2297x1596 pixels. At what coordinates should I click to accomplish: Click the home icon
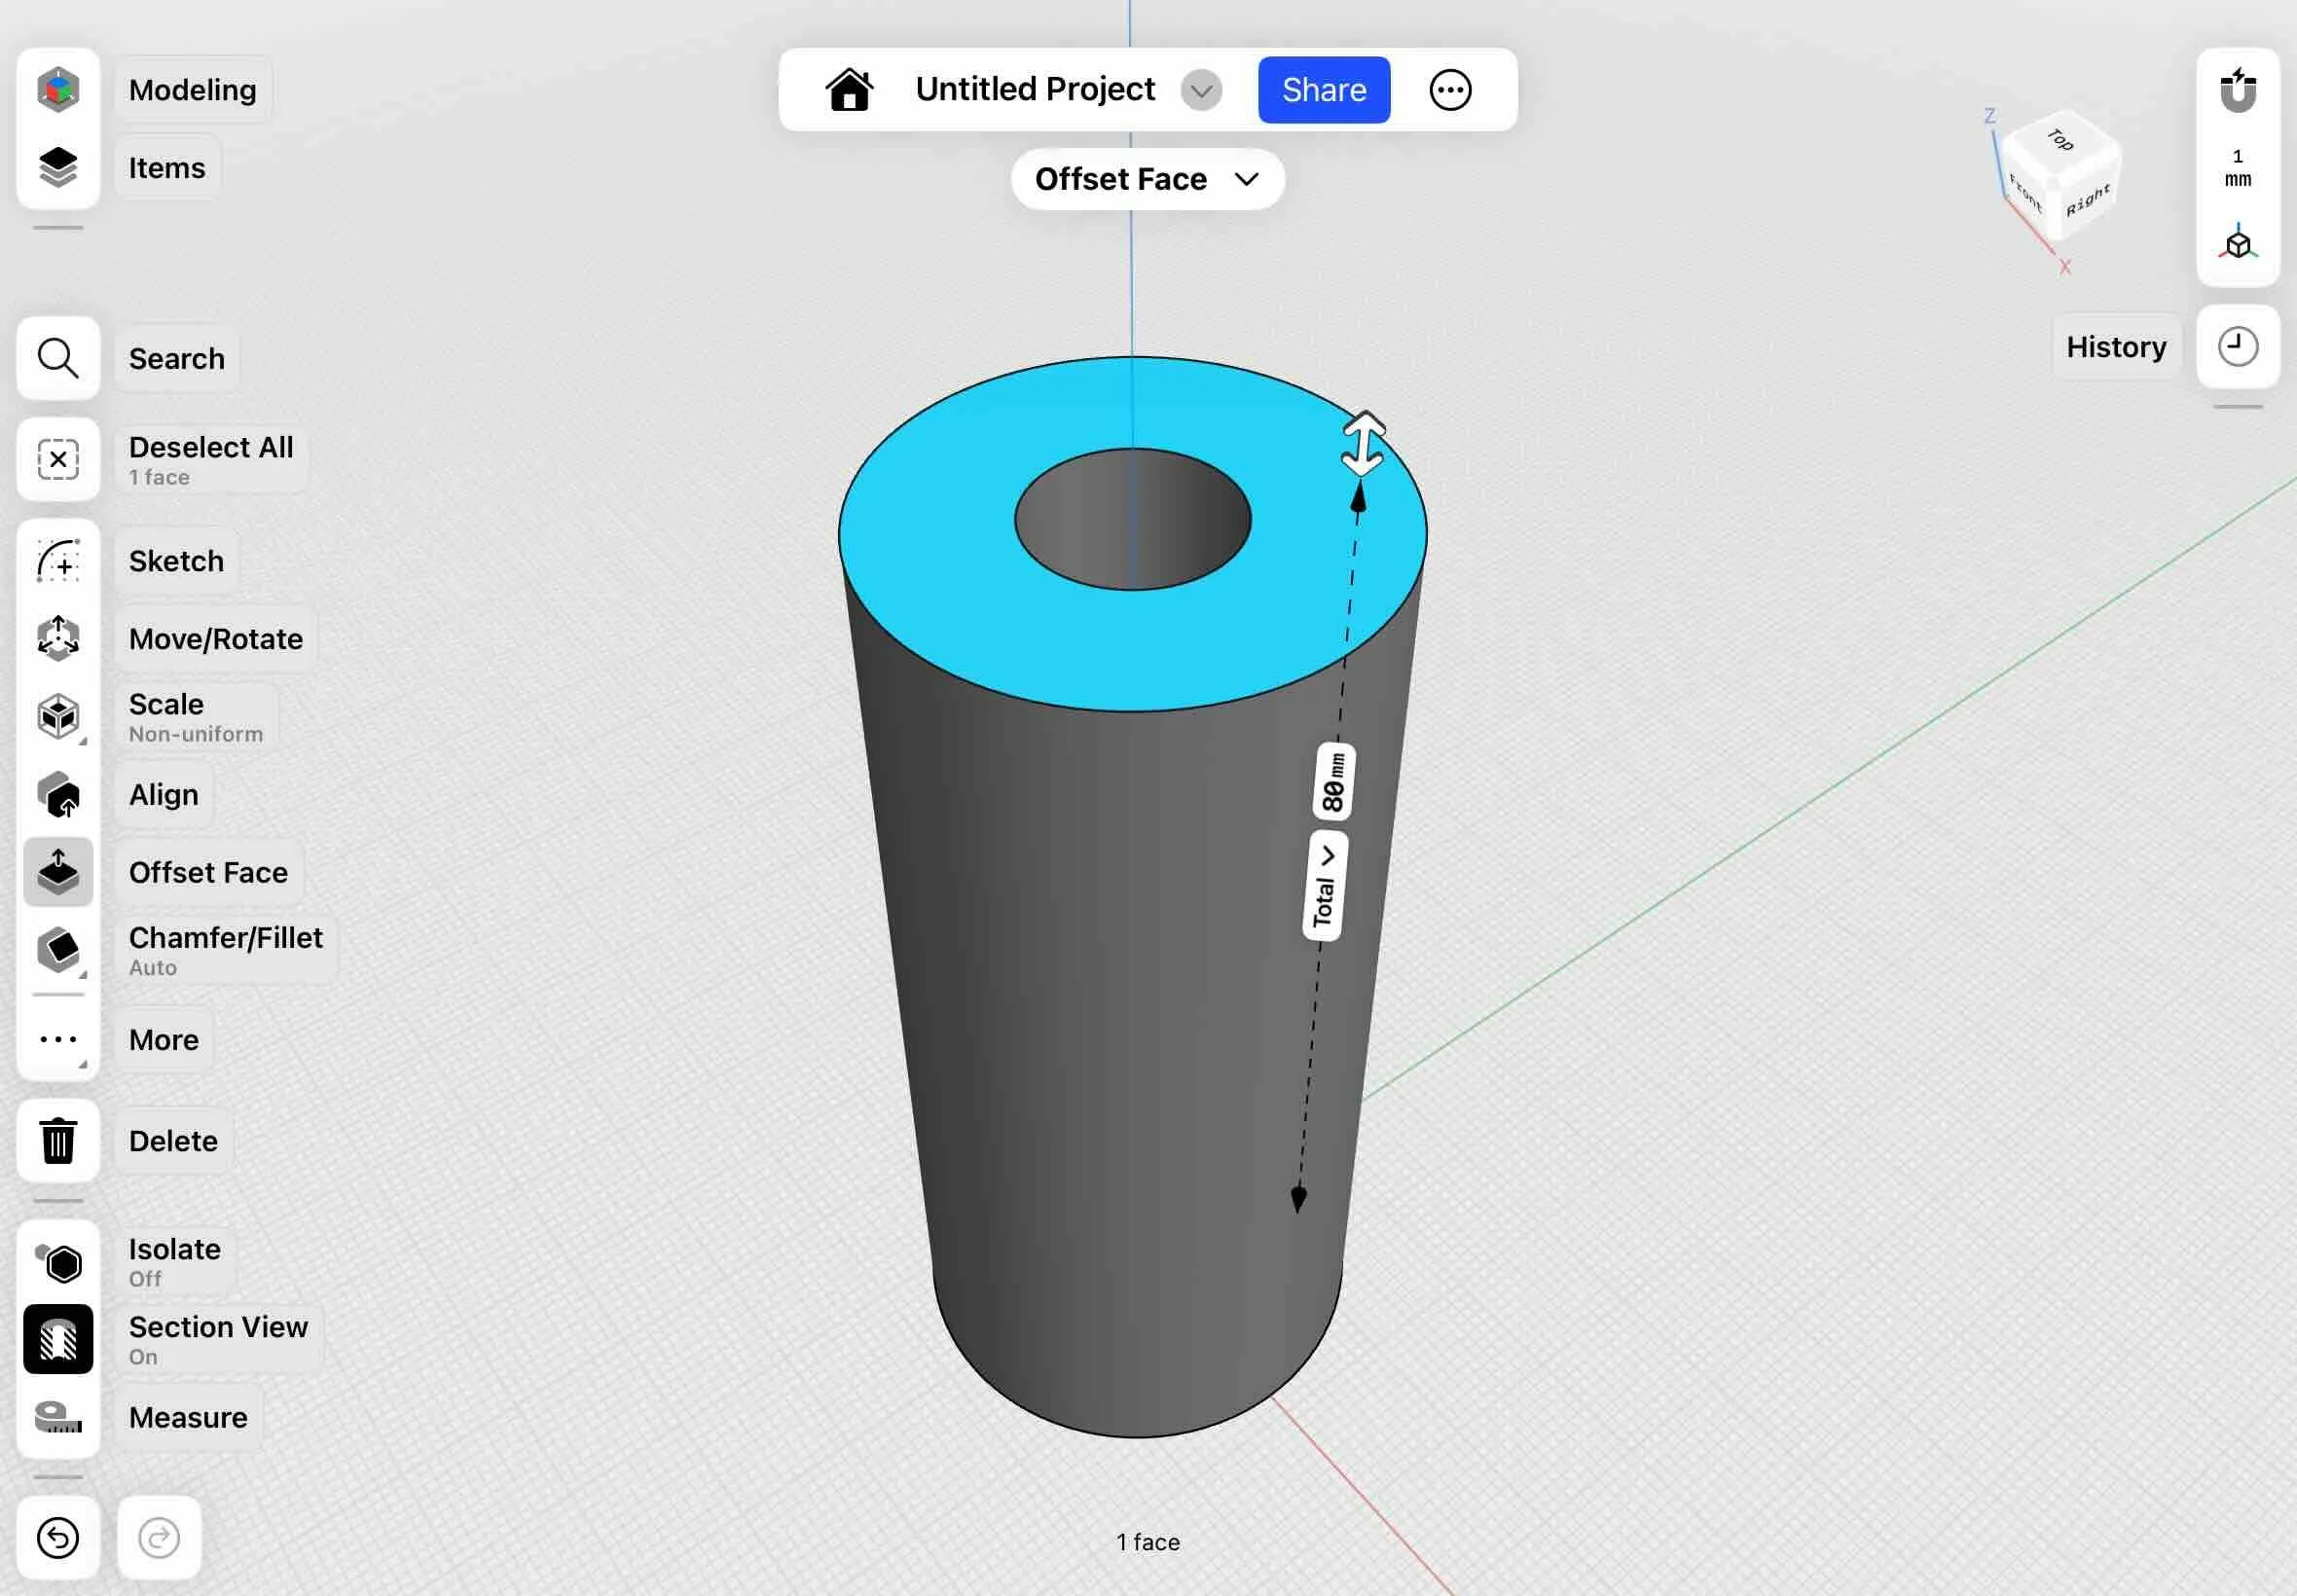(849, 90)
